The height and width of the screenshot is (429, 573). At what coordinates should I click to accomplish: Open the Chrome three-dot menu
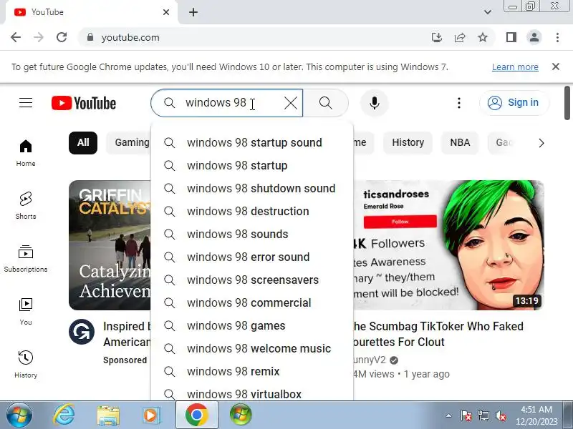[x=557, y=37]
